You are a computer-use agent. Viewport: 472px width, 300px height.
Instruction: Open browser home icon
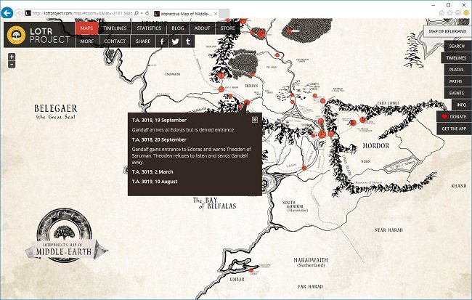[x=442, y=13]
